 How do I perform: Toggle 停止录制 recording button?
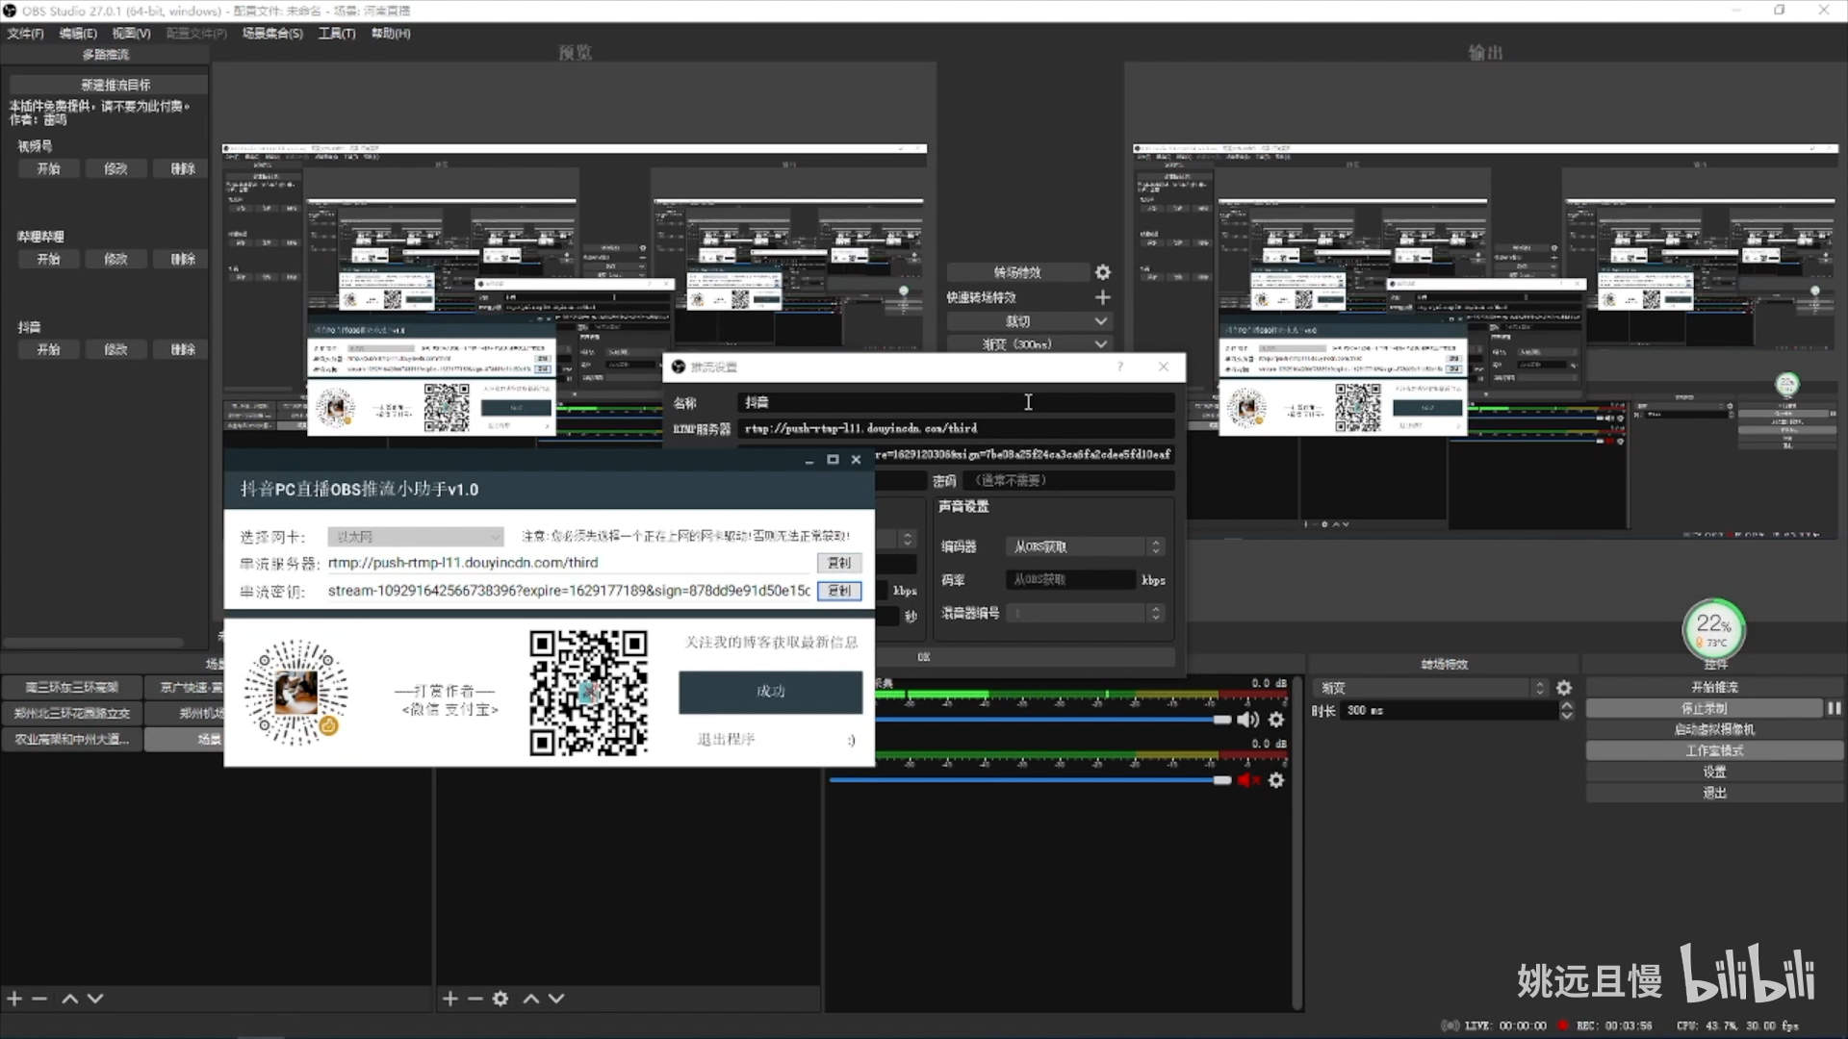pyautogui.click(x=1704, y=708)
